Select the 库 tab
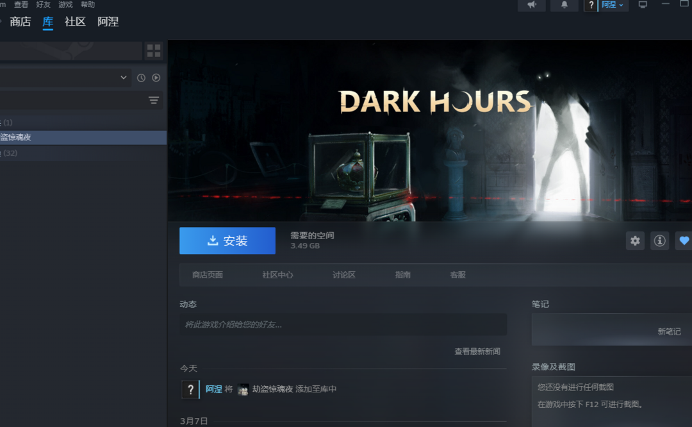692x427 pixels. click(x=47, y=22)
